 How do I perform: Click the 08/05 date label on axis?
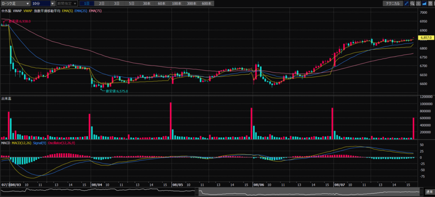pos(177,184)
